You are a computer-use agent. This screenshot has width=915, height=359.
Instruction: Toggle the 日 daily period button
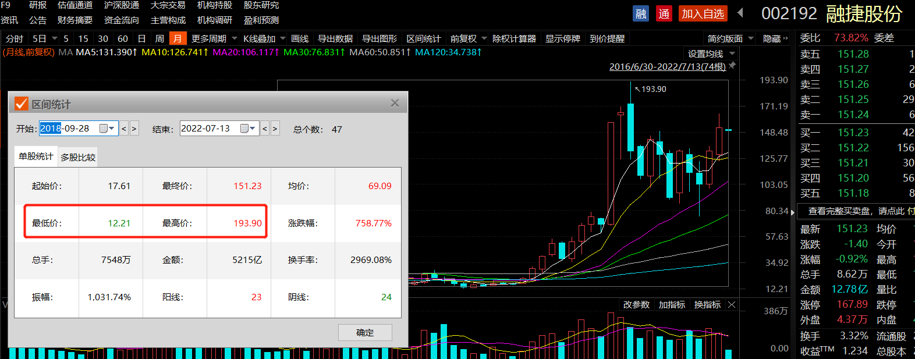[141, 38]
